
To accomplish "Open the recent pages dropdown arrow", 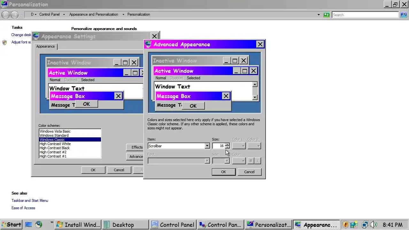I will click(x=21, y=15).
